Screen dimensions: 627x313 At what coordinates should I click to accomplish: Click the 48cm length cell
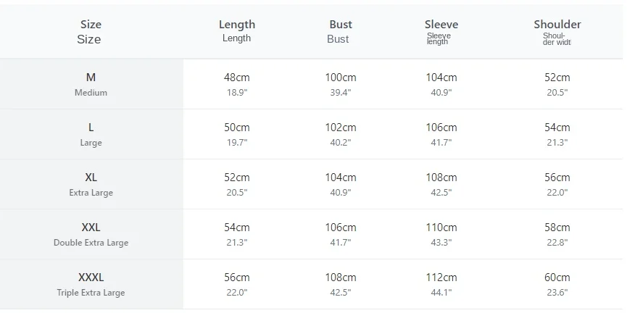[237, 84]
